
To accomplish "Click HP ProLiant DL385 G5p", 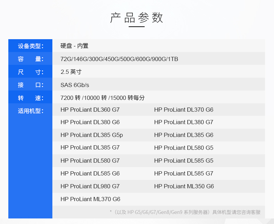I will (x=92, y=135).
